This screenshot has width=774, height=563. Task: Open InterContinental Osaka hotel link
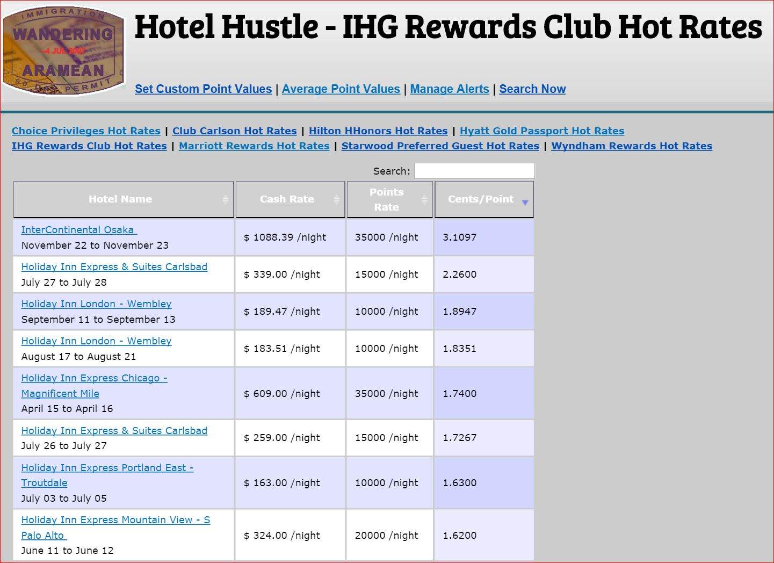(x=78, y=230)
